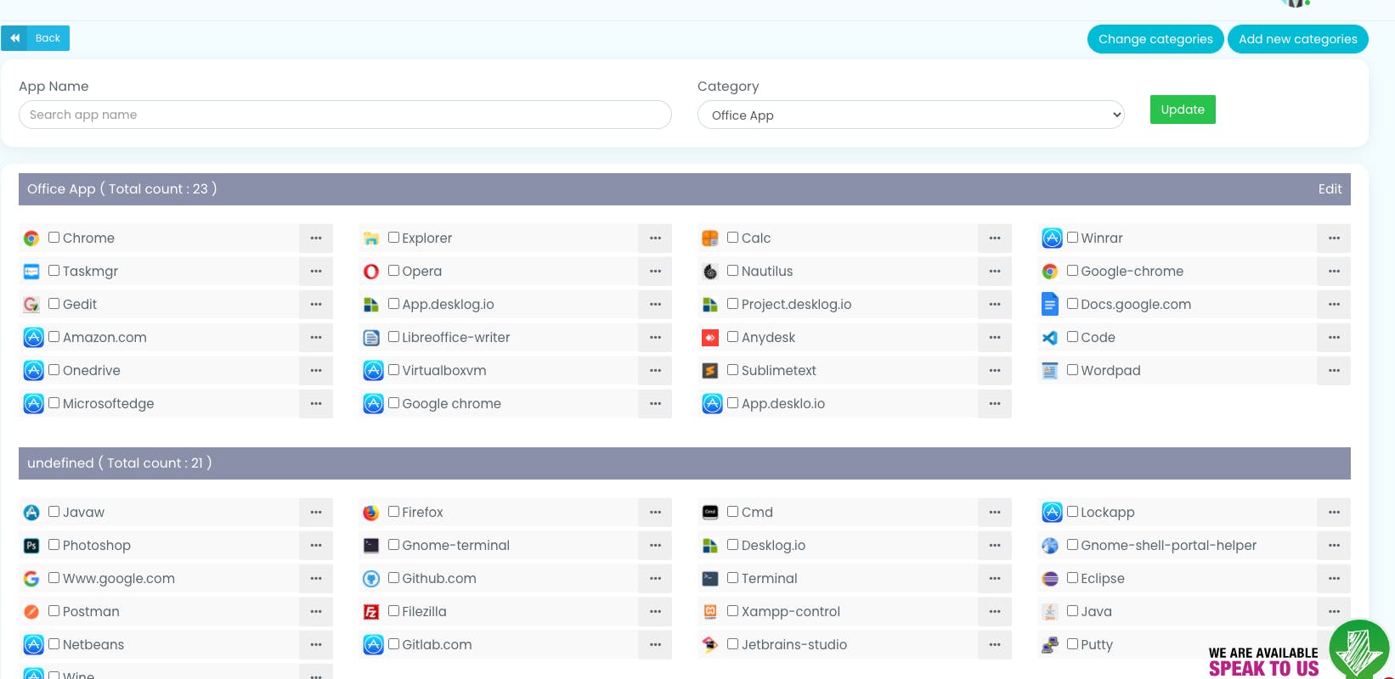This screenshot has height=679, width=1395.
Task: Click the Photoshop app icon
Action: point(31,546)
